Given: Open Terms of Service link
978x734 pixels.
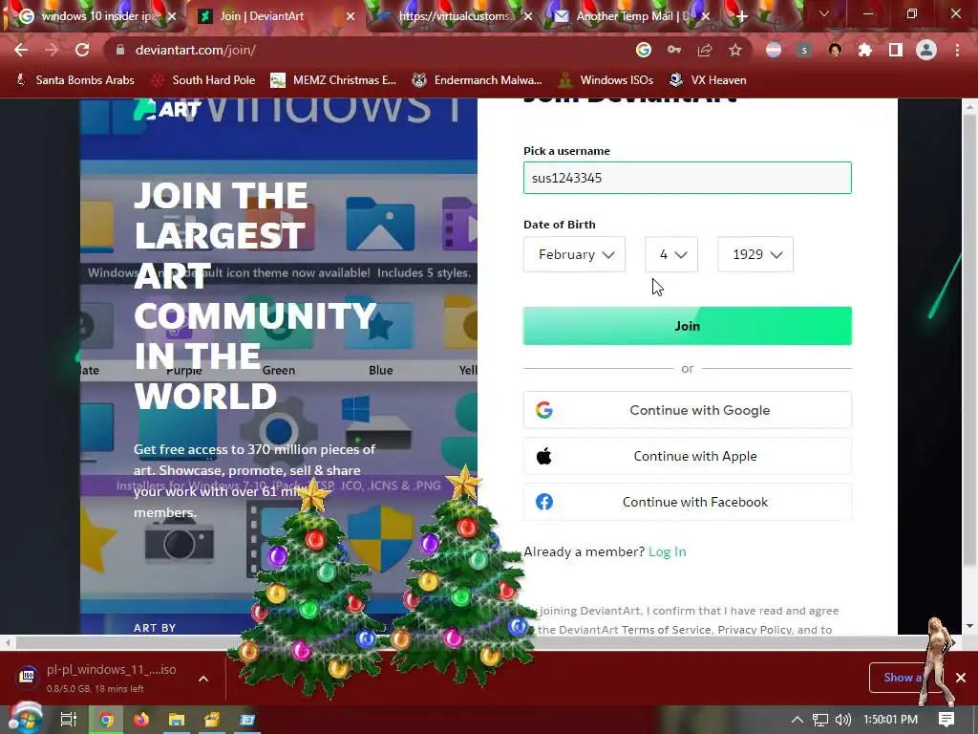Looking at the screenshot, I should click(668, 630).
